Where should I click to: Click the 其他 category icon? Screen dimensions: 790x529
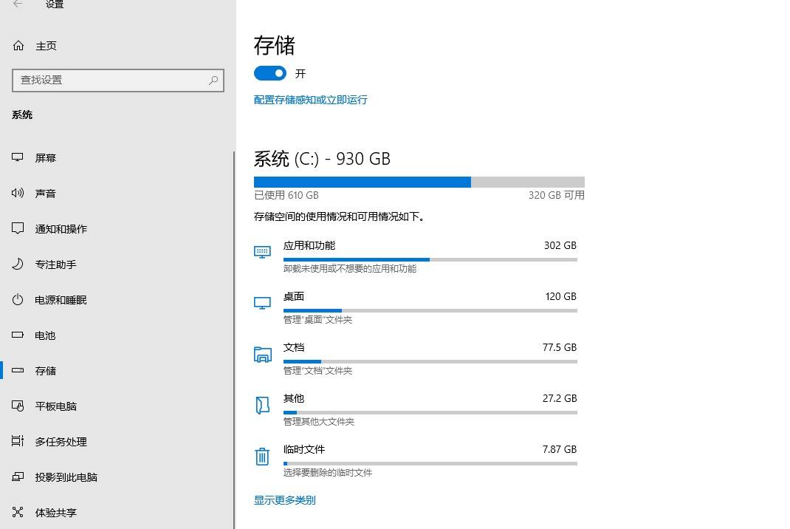click(262, 405)
